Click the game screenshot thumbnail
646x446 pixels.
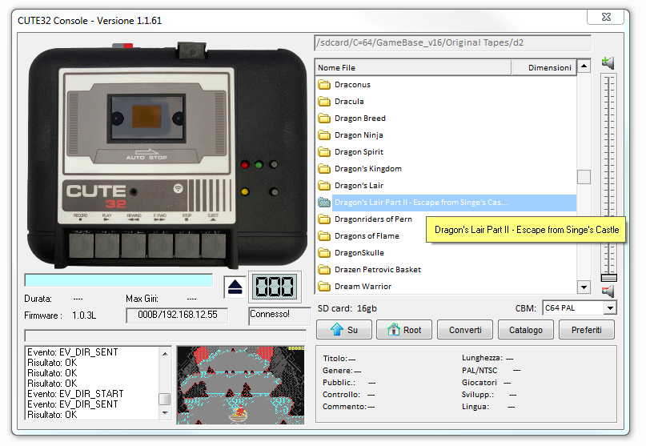point(241,385)
